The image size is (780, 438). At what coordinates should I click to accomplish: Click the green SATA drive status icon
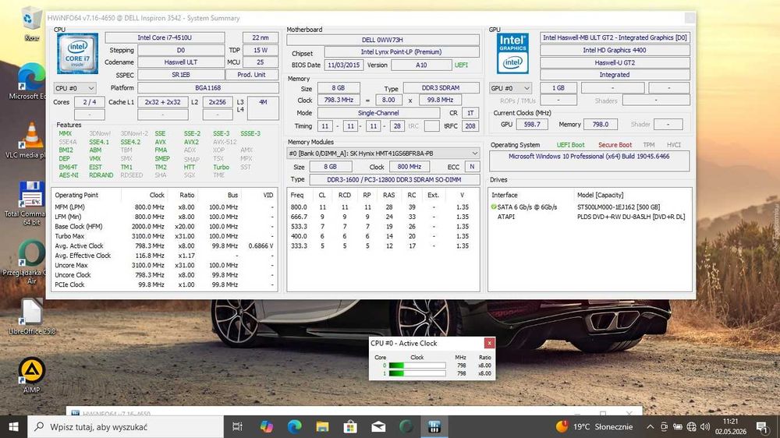tap(494, 207)
